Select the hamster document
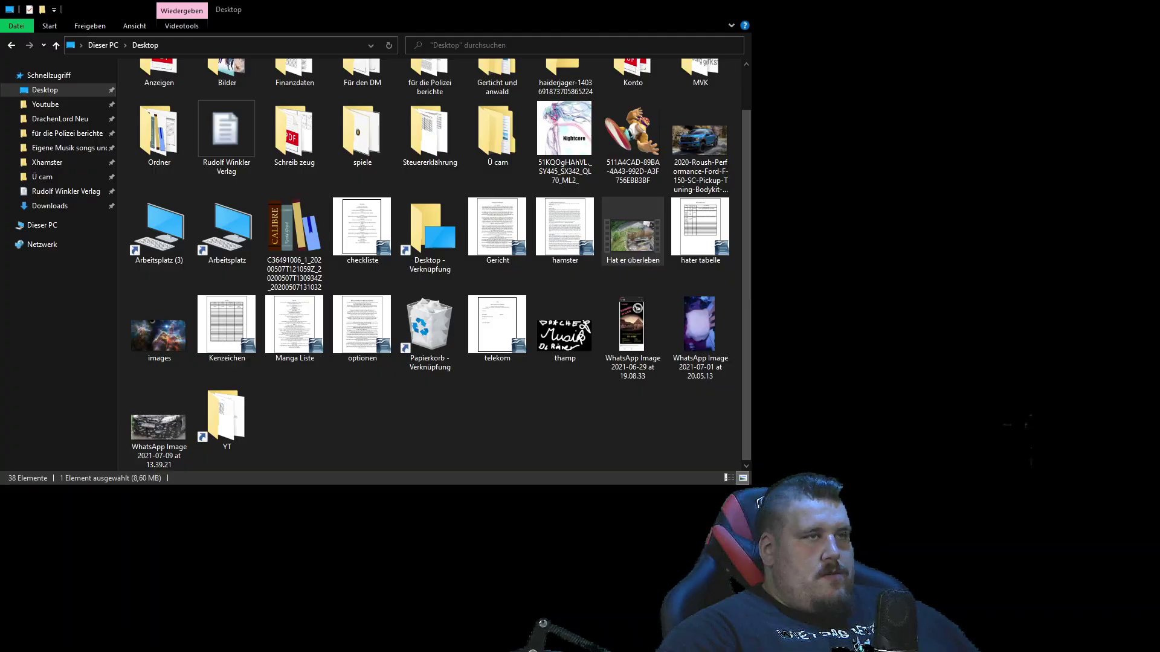The image size is (1160, 652). (x=565, y=226)
